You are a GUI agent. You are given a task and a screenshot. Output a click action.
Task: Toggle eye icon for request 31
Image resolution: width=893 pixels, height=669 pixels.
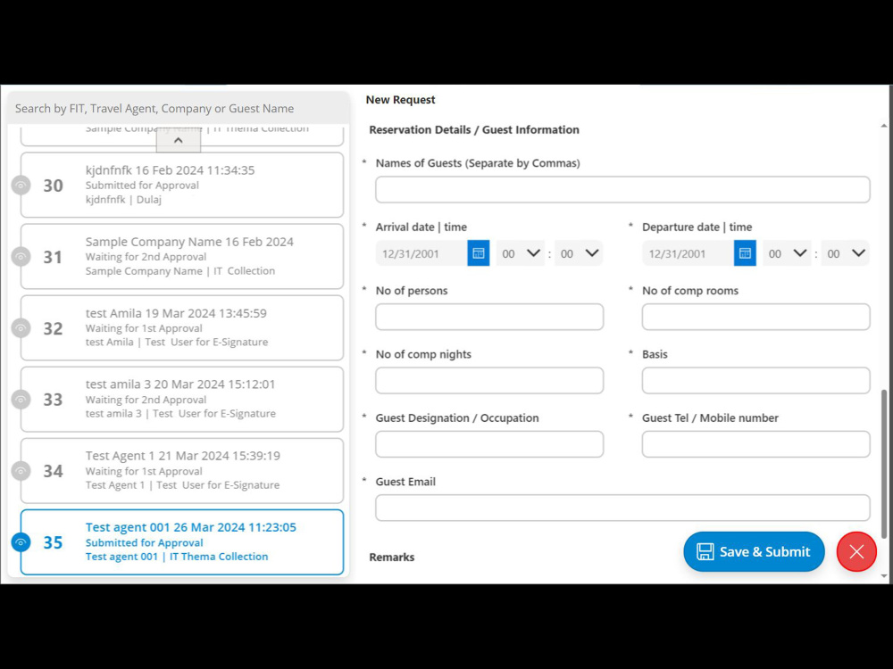pos(21,257)
